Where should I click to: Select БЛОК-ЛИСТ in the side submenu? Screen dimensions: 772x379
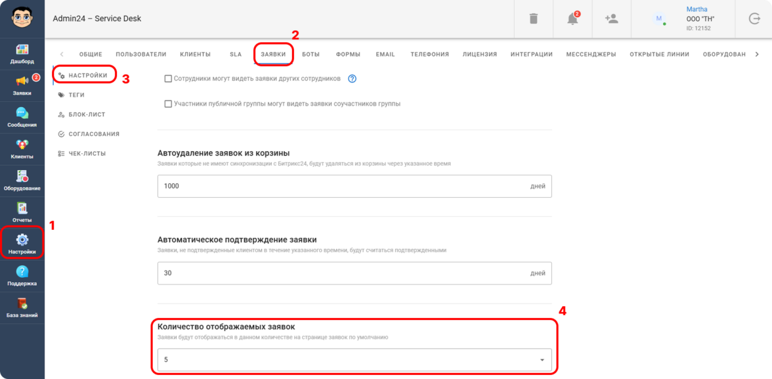pos(81,114)
